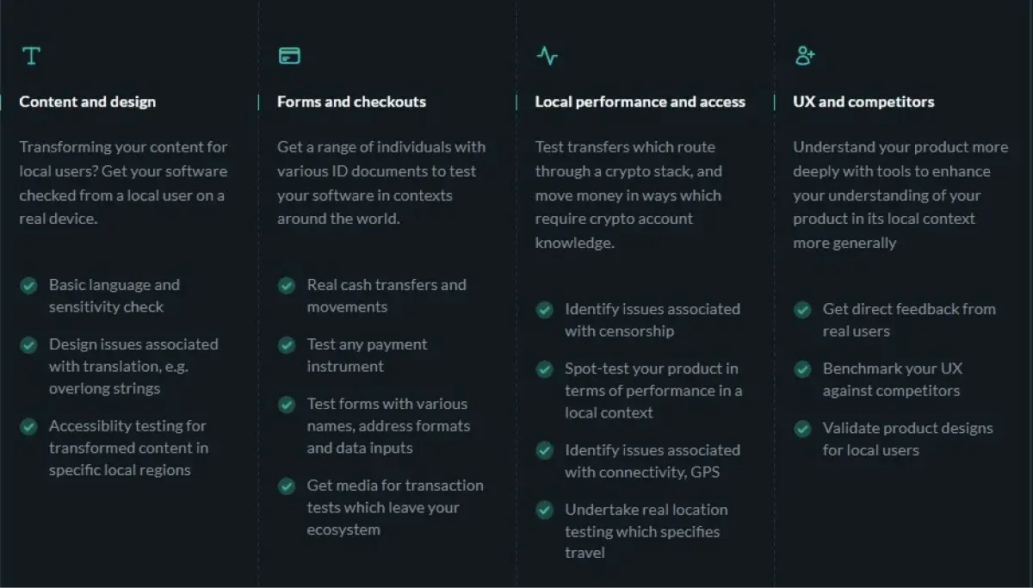Viewport: 1033px width, 588px height.
Task: Click the add-user icon above UX and competitors
Action: point(805,56)
